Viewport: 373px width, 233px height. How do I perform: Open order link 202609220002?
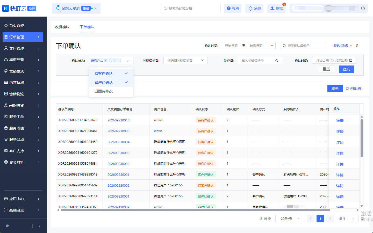coord(118,186)
